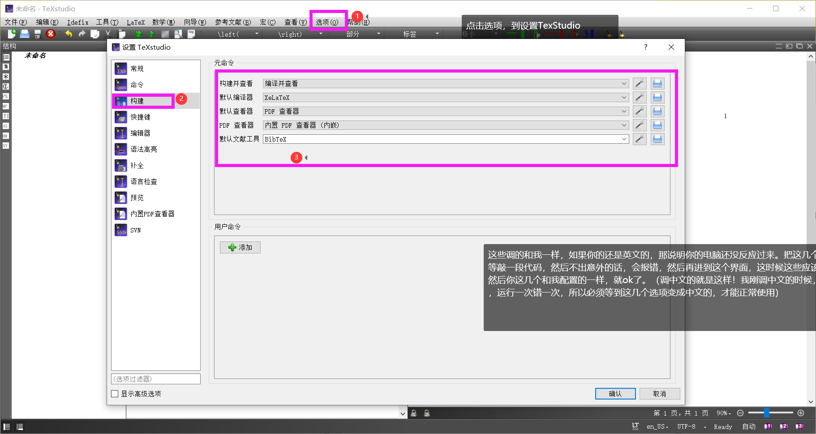The width and height of the screenshot is (816, 434).
Task: Click the 确认 button to confirm settings
Action: pyautogui.click(x=615, y=394)
